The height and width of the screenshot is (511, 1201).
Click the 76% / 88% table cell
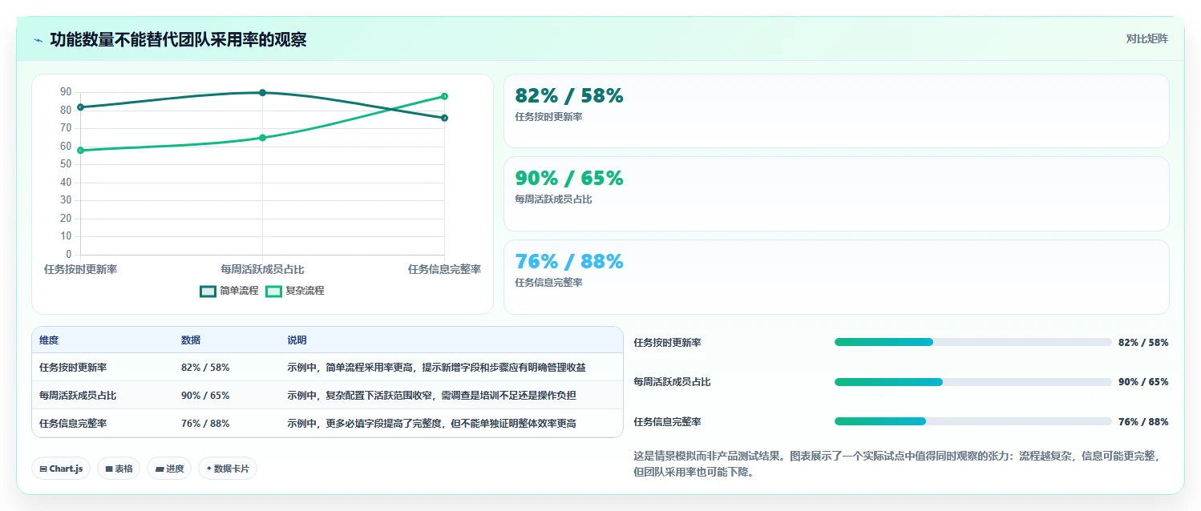205,424
